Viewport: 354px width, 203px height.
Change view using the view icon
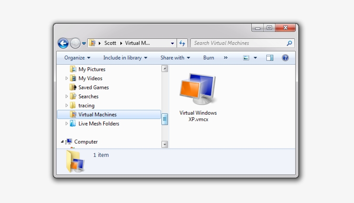[246, 58]
